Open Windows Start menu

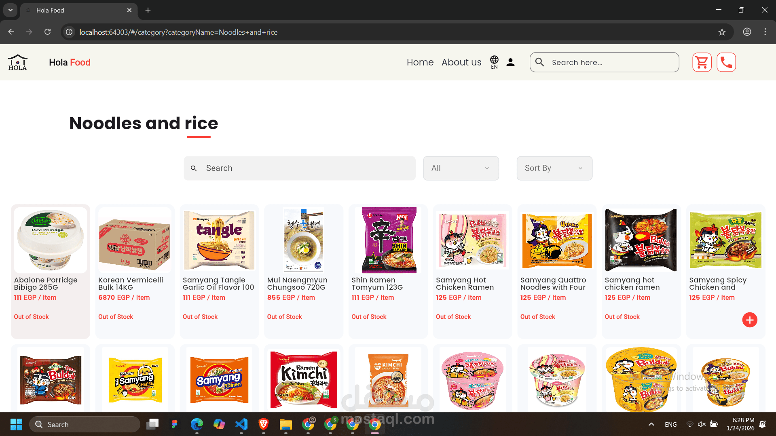pos(16,424)
